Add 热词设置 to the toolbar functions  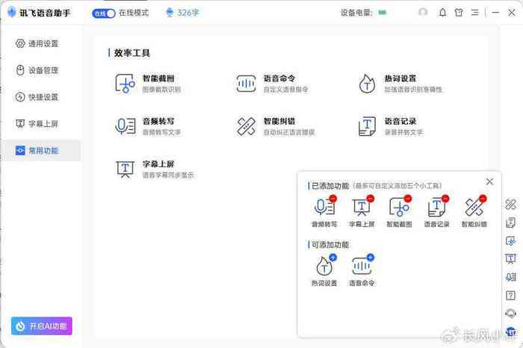(x=332, y=258)
